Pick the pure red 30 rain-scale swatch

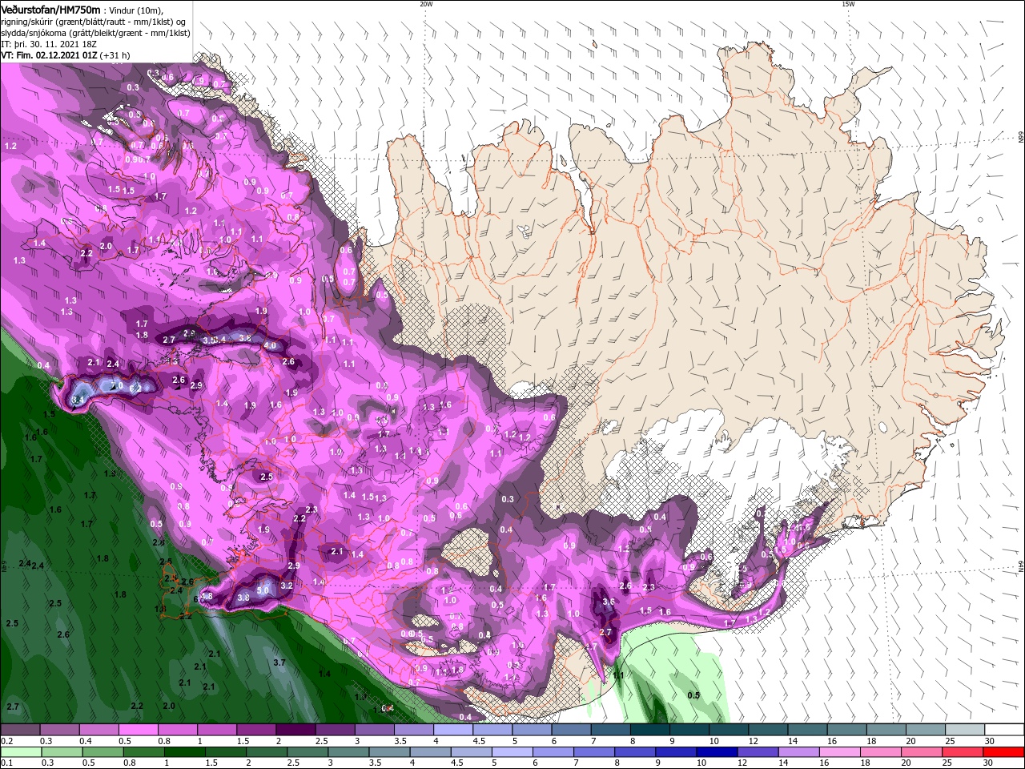pos(1003,752)
